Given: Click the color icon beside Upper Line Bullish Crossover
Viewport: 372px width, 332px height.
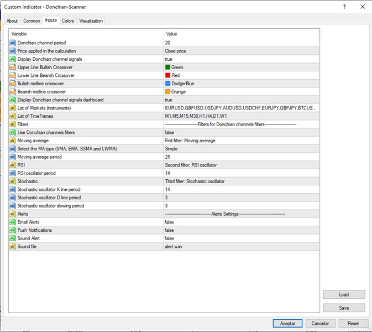Looking at the screenshot, I should click(13, 68).
